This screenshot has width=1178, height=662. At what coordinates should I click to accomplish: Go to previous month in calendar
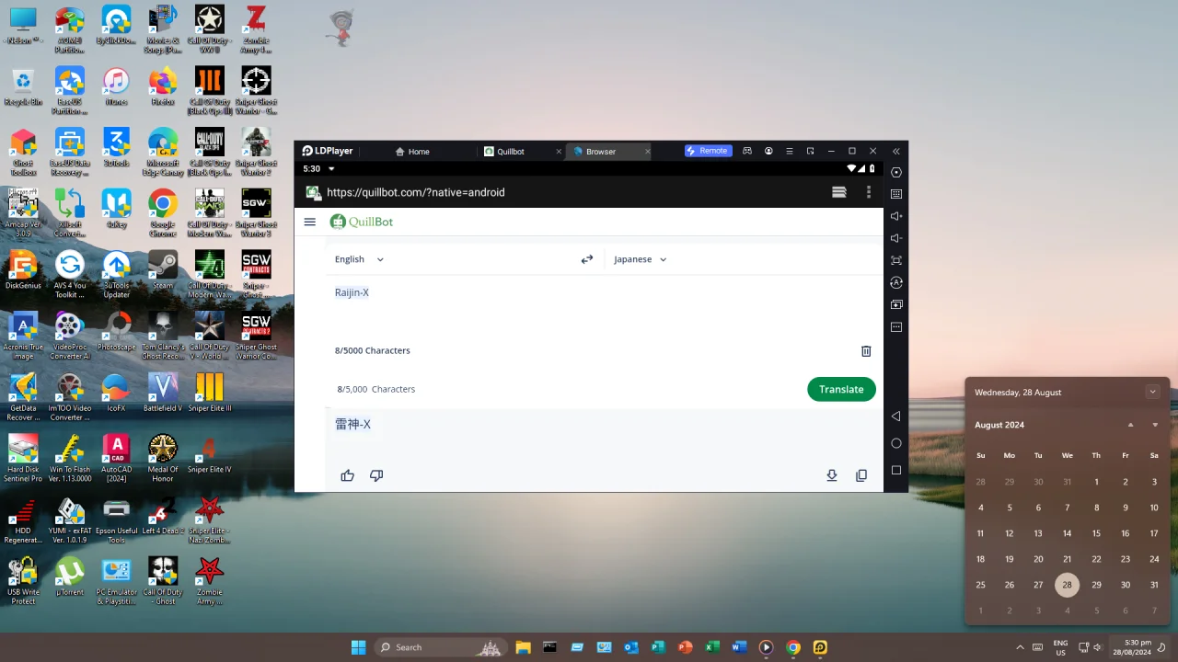pos(1130,425)
